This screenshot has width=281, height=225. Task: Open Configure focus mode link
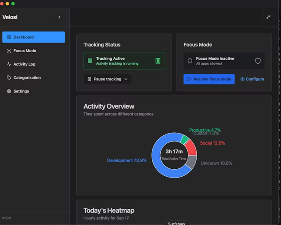pyautogui.click(x=252, y=79)
